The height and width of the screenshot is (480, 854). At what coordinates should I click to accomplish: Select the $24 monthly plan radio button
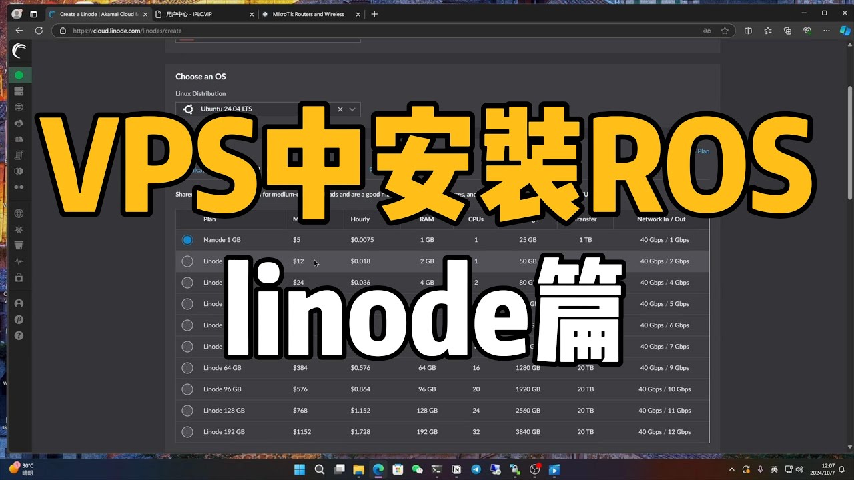pyautogui.click(x=187, y=283)
